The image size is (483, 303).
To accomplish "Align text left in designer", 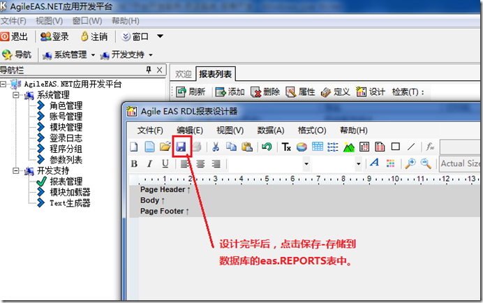I will point(185,163).
